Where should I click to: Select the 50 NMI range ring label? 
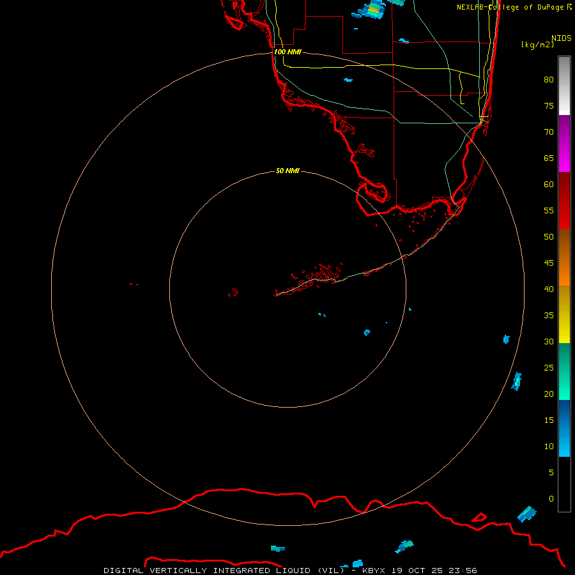[287, 171]
